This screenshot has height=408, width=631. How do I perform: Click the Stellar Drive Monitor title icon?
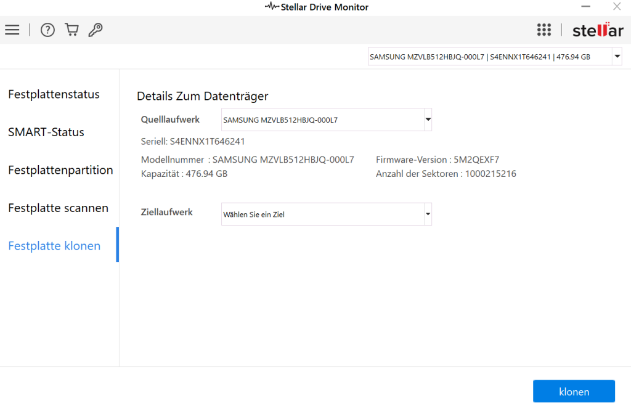click(271, 7)
